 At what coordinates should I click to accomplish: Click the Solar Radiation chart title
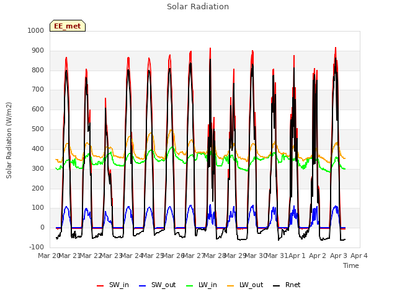[x=198, y=7]
